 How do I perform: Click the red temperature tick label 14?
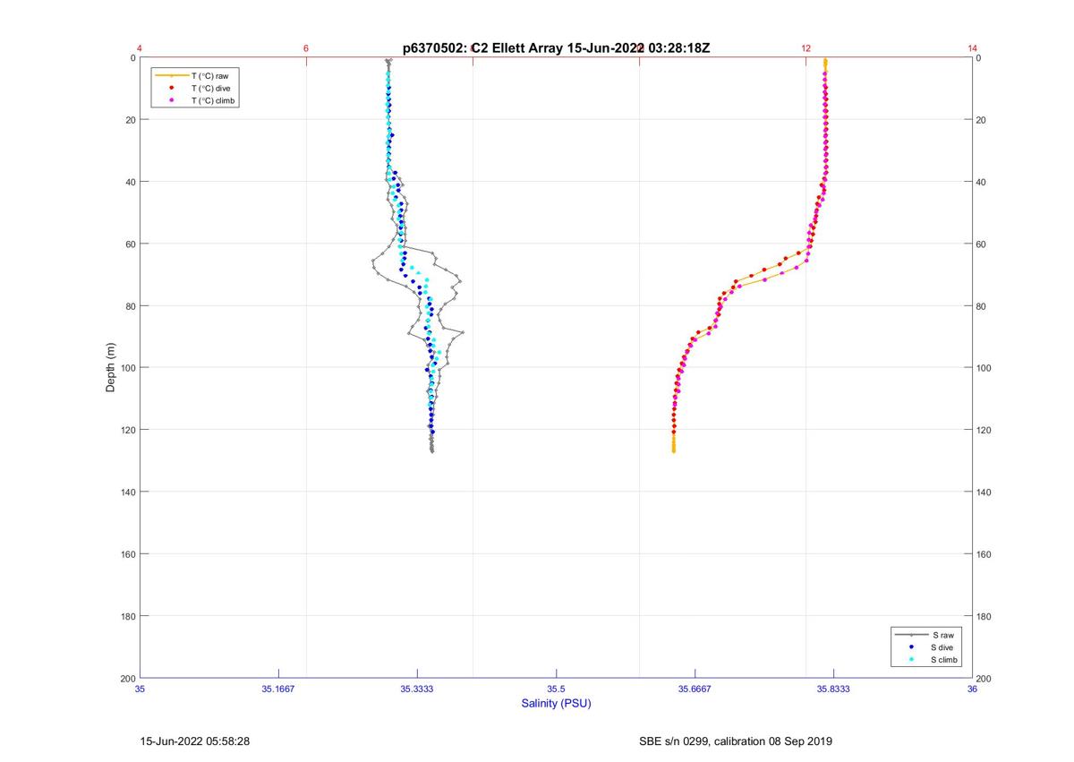pos(972,48)
